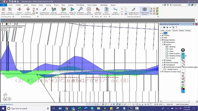The image size is (198, 111).
Task: Click Display Strip Results
Action: 115,11
